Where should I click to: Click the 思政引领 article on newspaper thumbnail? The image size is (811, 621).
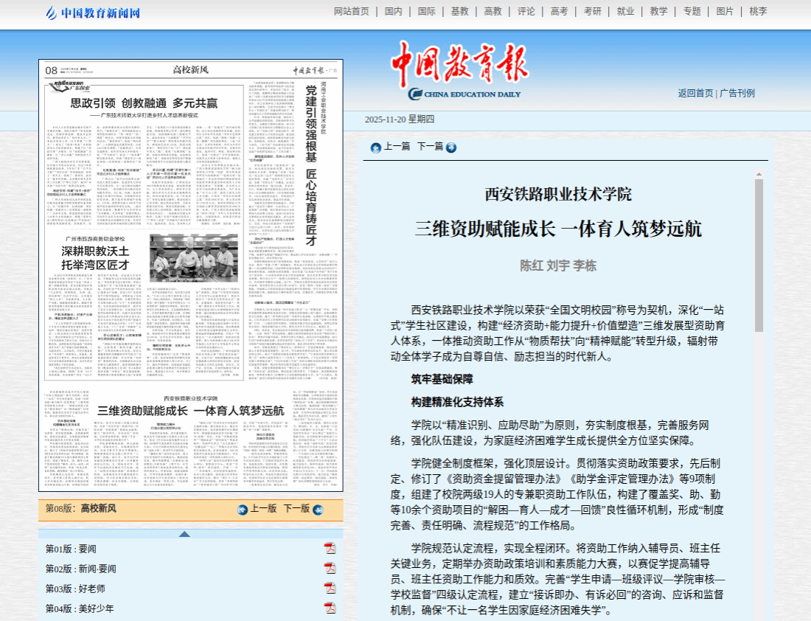[144, 104]
